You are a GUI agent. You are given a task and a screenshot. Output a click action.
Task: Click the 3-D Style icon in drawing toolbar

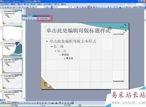pyautogui.click(x=71, y=103)
